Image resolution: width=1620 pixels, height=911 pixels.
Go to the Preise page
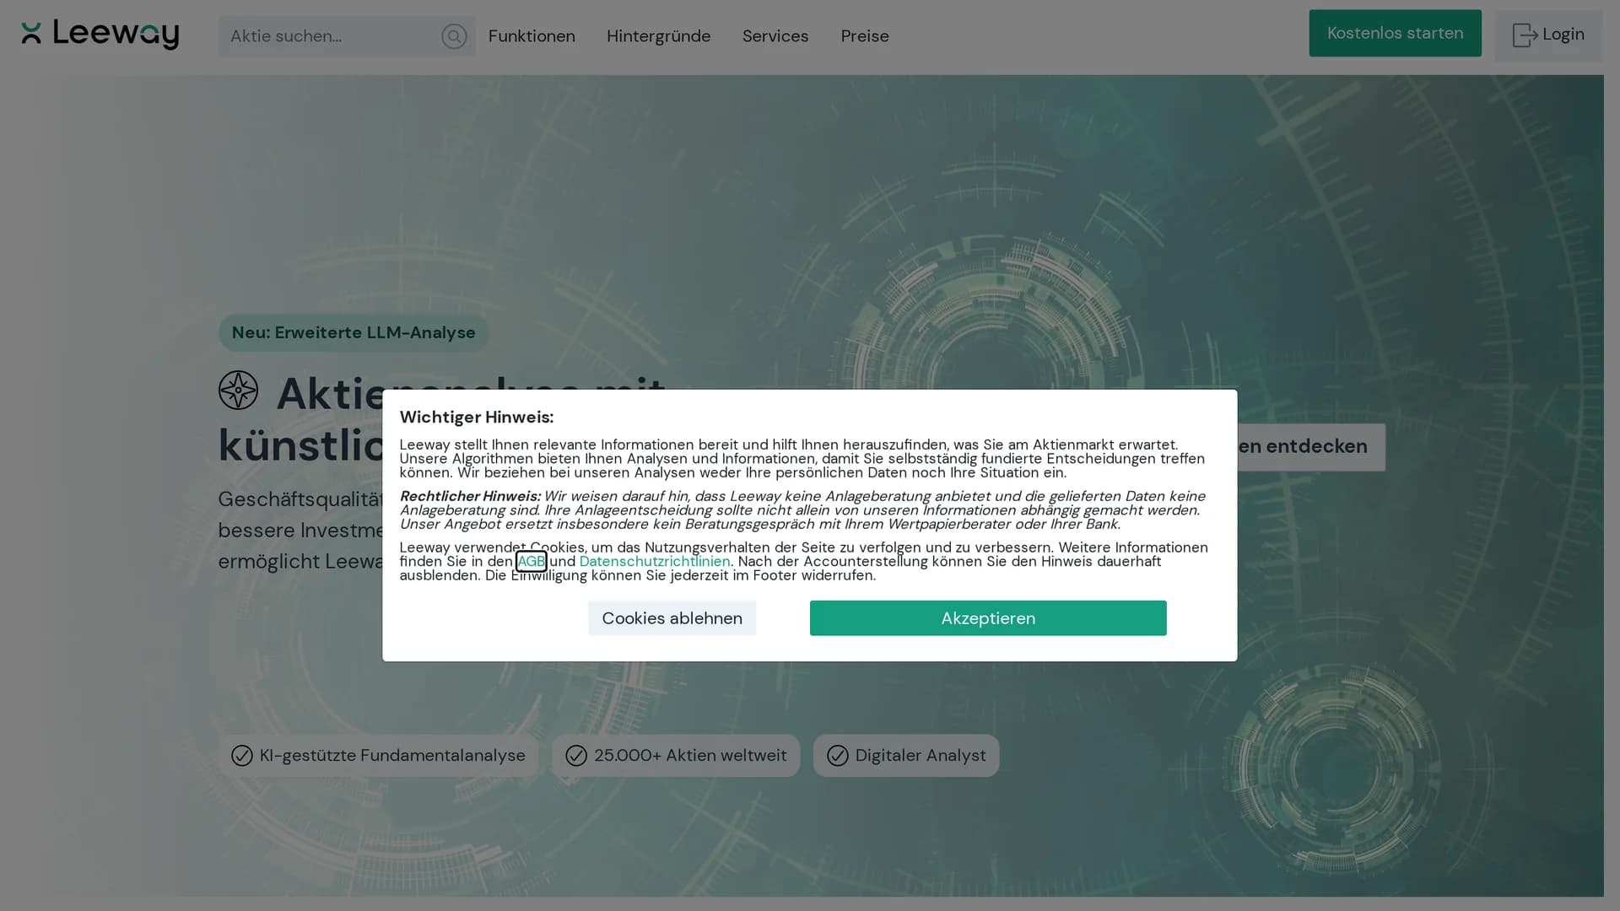coord(865,36)
